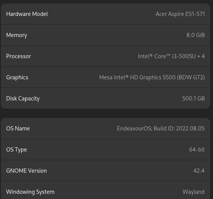Click the Wayland value
Image resolution: width=213 pixels, height=199 pixels.
pyautogui.click(x=193, y=192)
